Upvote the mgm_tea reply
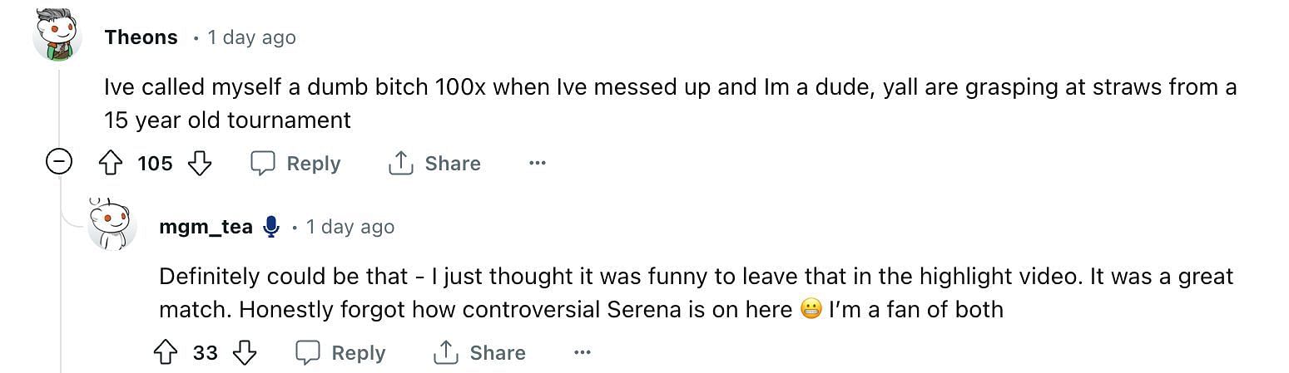1289x373 pixels. click(x=166, y=353)
